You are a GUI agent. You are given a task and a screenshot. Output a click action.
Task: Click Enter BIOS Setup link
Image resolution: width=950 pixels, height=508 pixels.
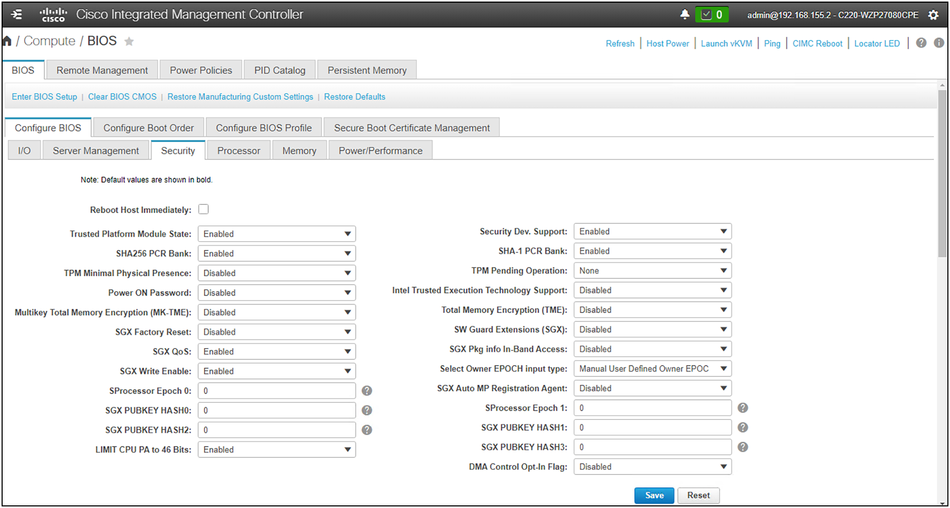[x=44, y=97]
